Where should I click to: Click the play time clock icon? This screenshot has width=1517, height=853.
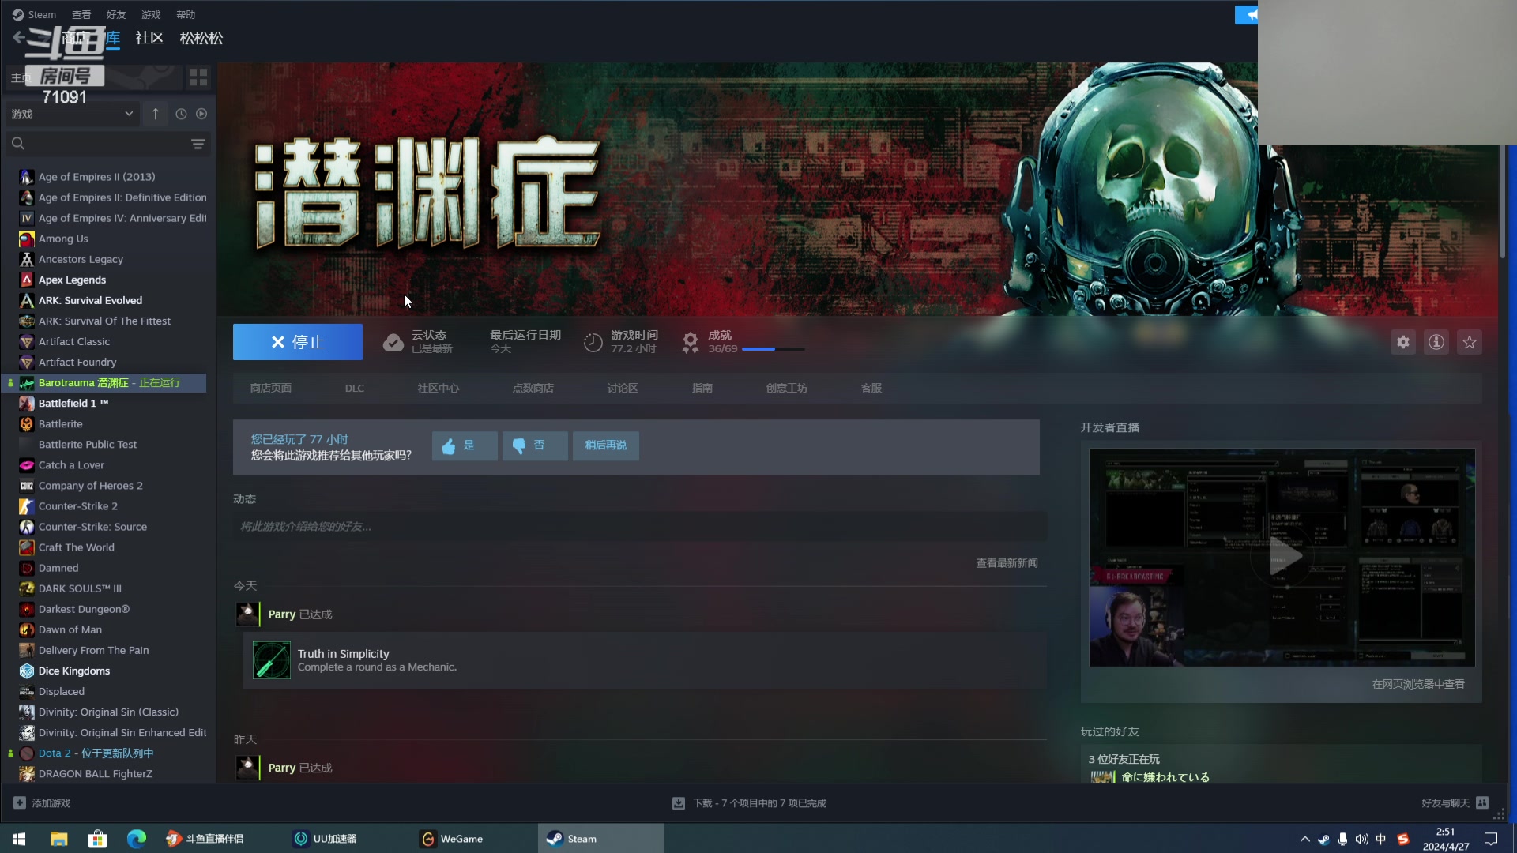[593, 342]
